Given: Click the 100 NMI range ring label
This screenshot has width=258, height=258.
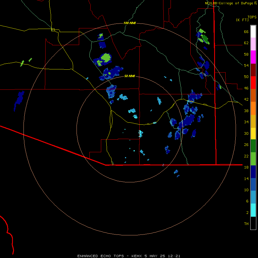Looking at the screenshot, I should [130, 23].
